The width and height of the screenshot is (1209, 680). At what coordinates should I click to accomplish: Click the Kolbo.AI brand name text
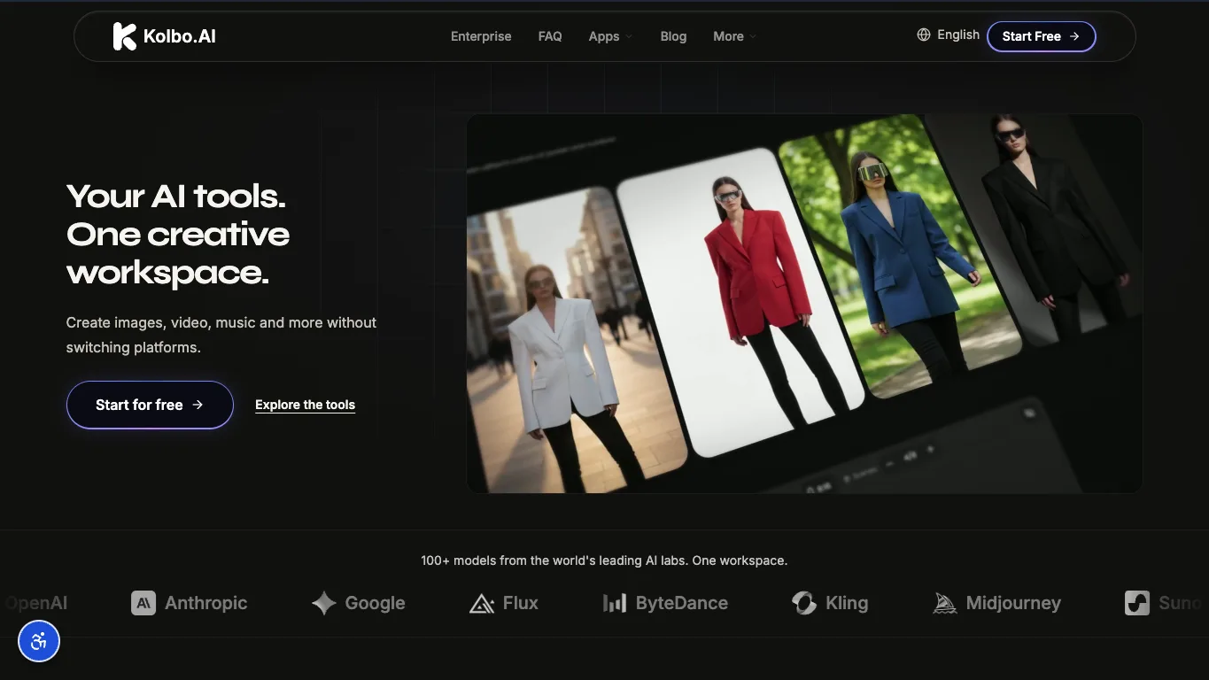pos(180,36)
